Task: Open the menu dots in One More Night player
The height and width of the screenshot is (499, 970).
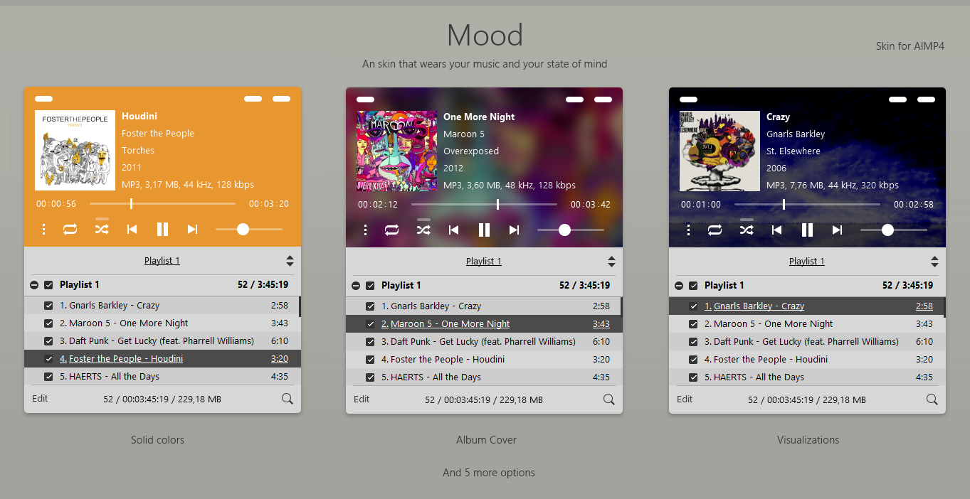Action: [366, 230]
